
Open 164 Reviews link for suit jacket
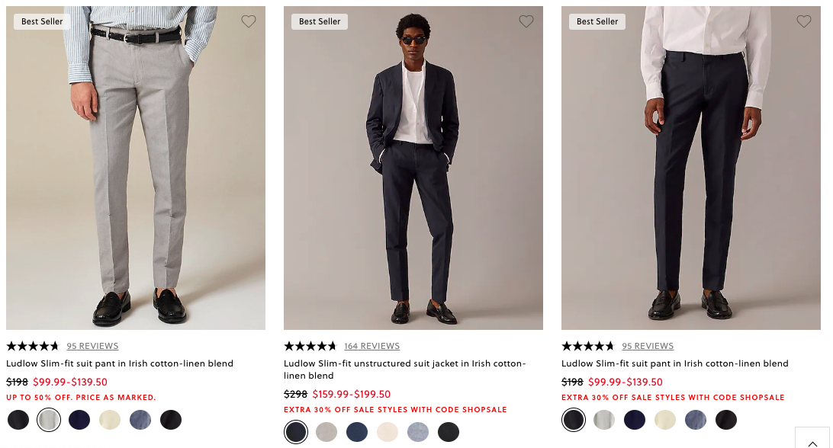coord(371,346)
